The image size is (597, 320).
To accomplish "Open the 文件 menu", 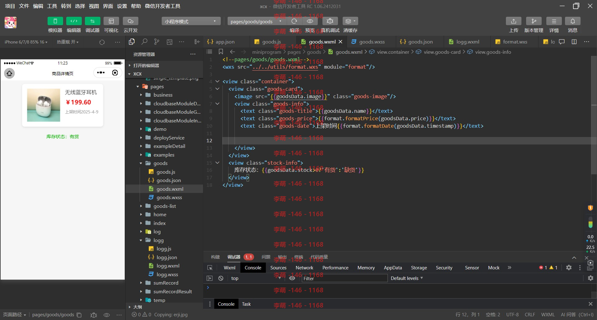I will tap(24, 6).
